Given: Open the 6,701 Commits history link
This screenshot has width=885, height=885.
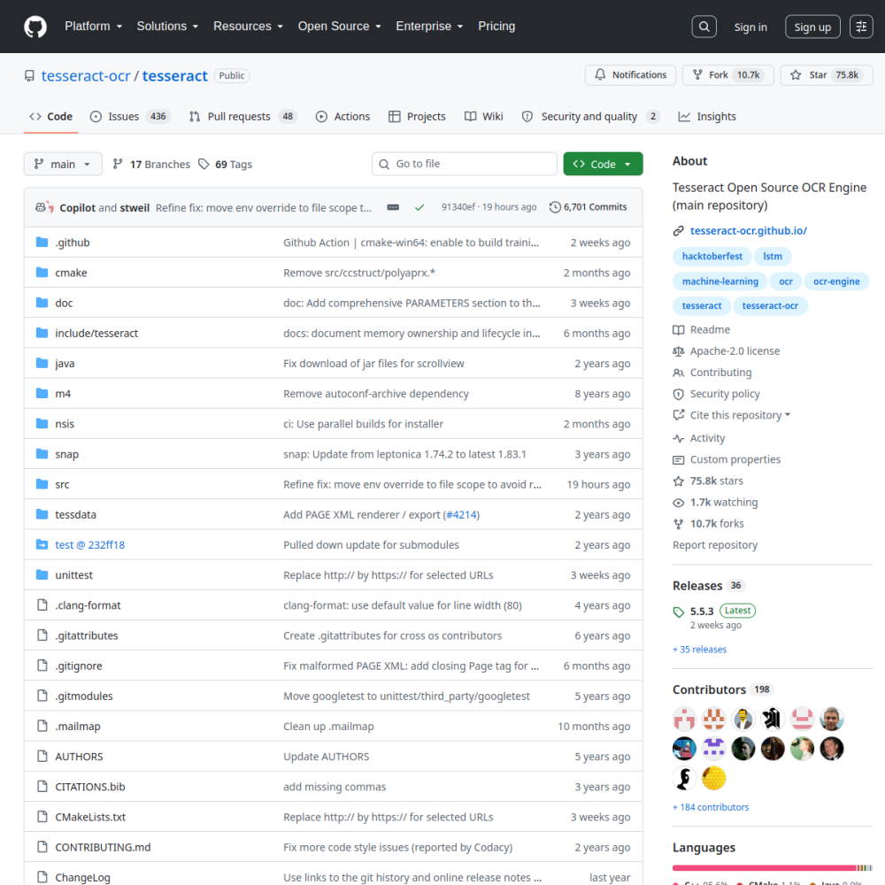Looking at the screenshot, I should tap(589, 207).
